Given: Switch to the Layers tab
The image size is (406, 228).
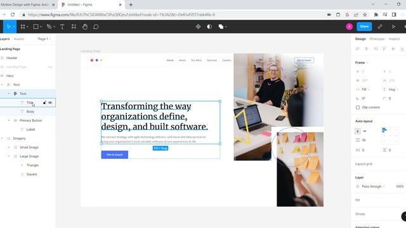Looking at the screenshot, I should [x=4, y=39].
